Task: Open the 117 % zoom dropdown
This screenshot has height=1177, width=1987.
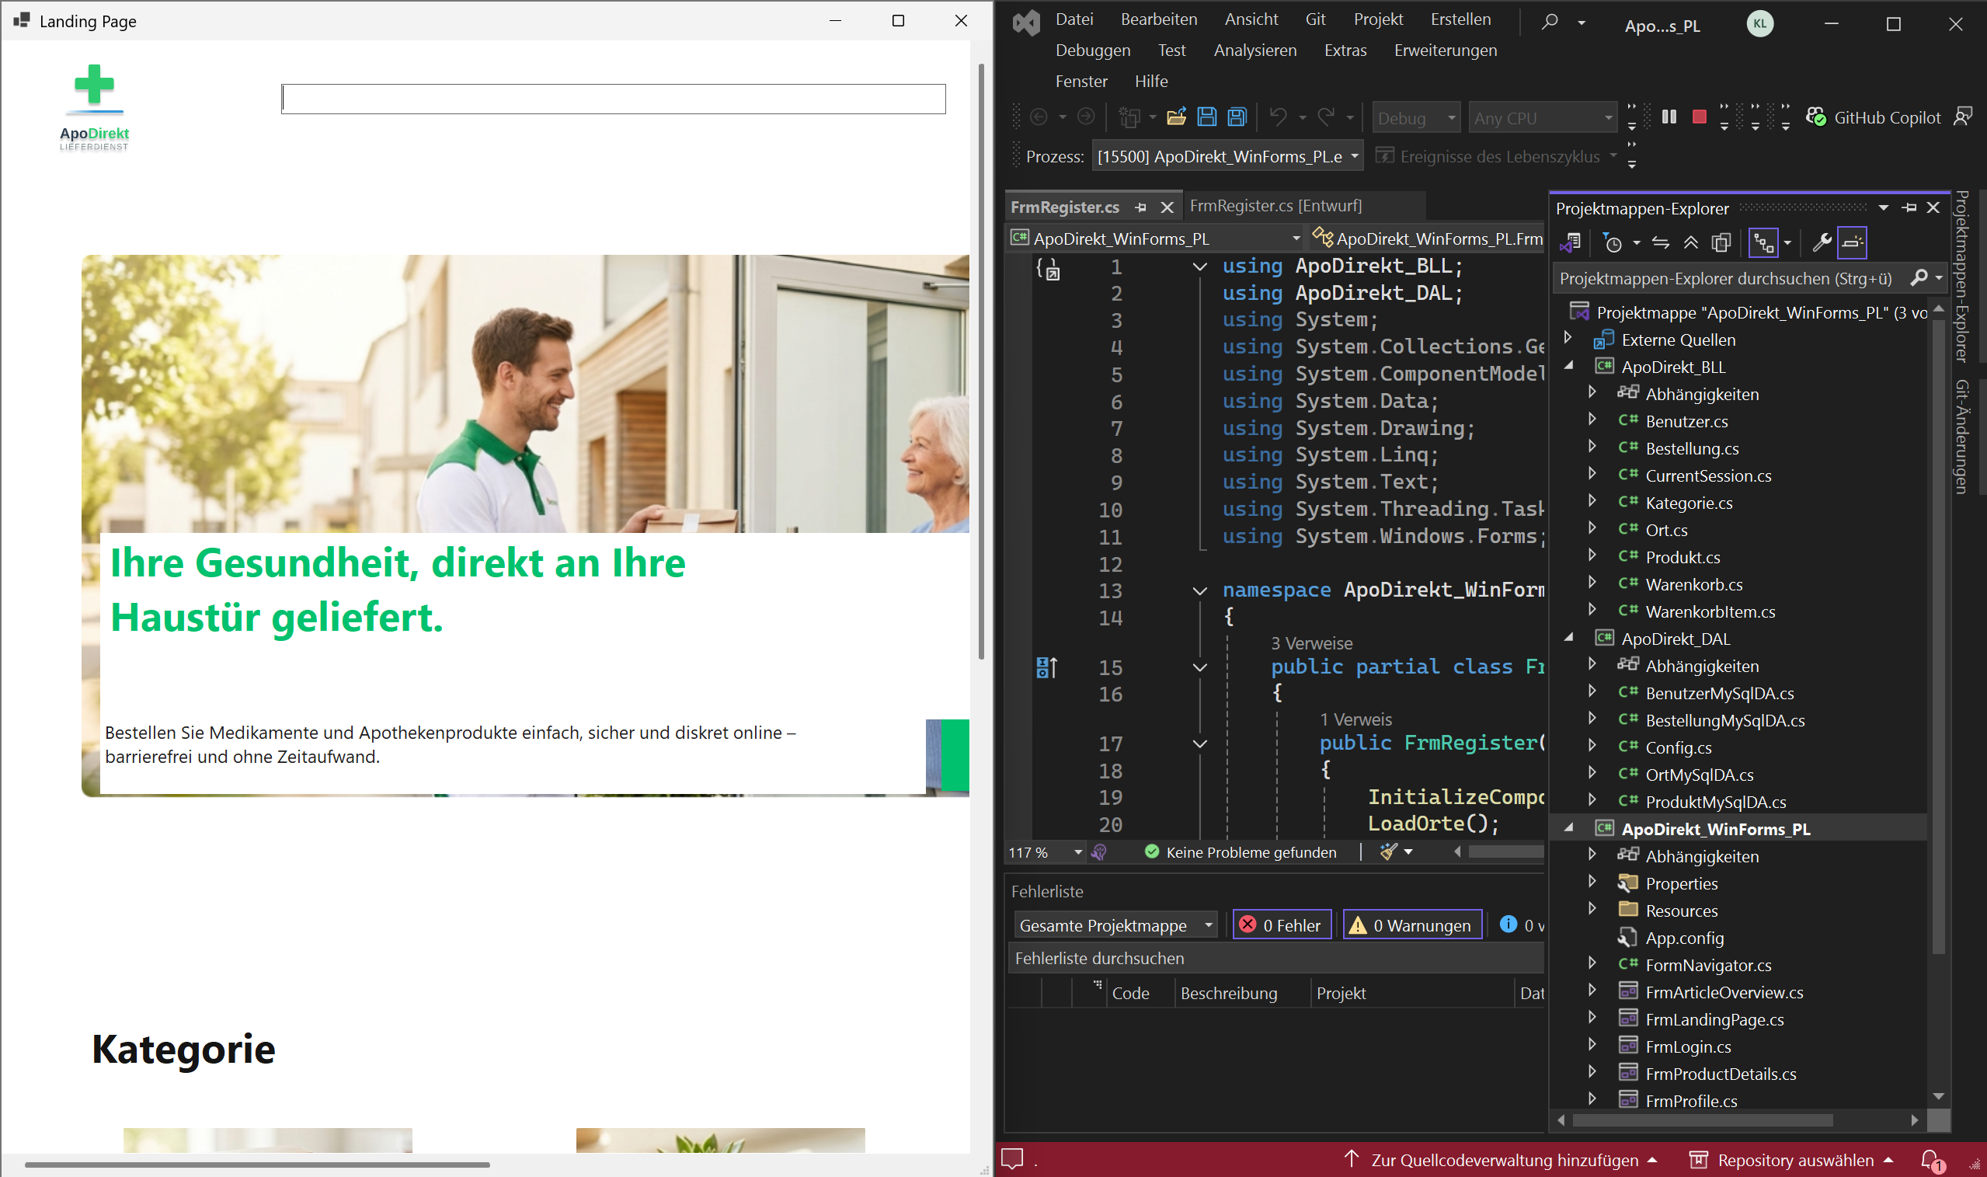Action: [1045, 852]
